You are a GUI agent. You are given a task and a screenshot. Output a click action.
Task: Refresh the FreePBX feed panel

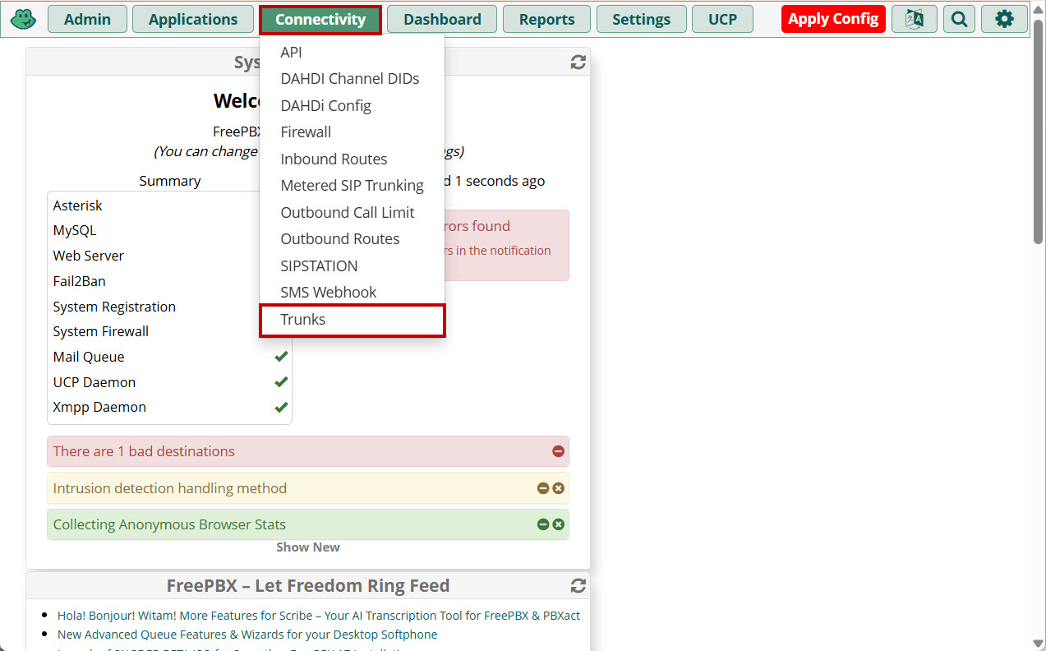tap(578, 585)
